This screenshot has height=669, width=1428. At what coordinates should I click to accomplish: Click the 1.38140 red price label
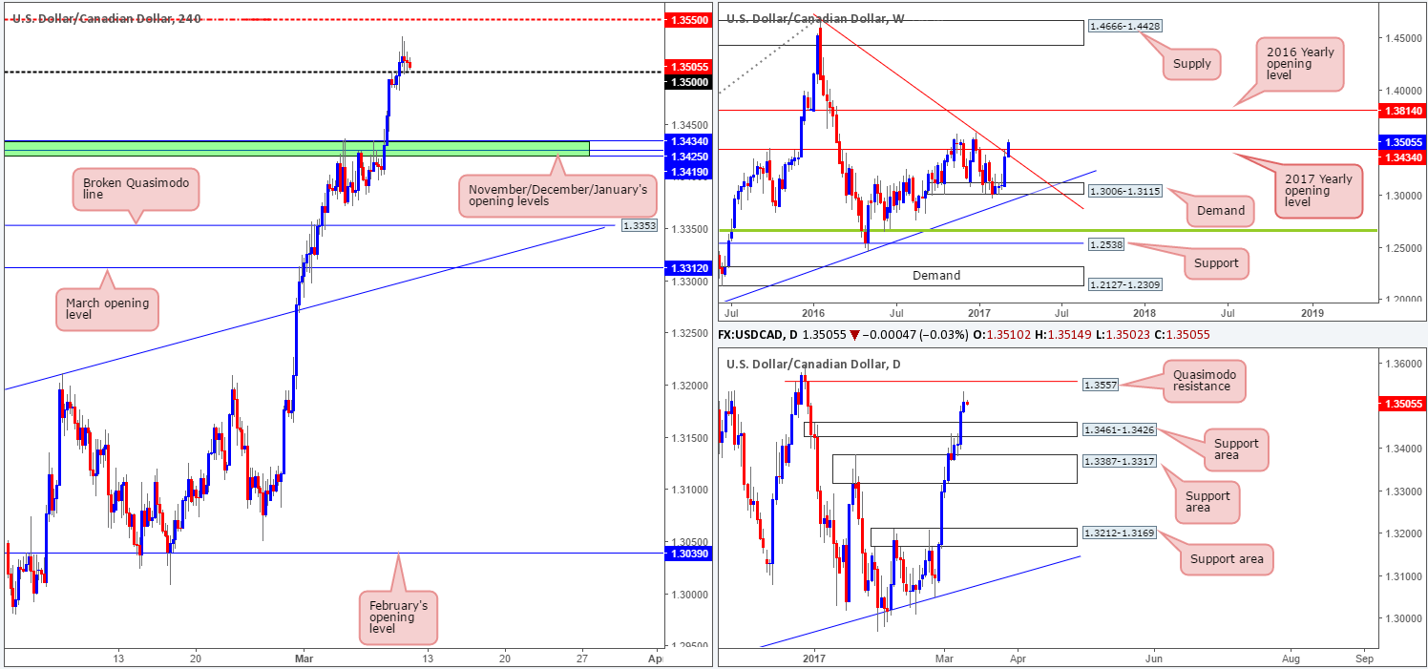[x=1402, y=111]
